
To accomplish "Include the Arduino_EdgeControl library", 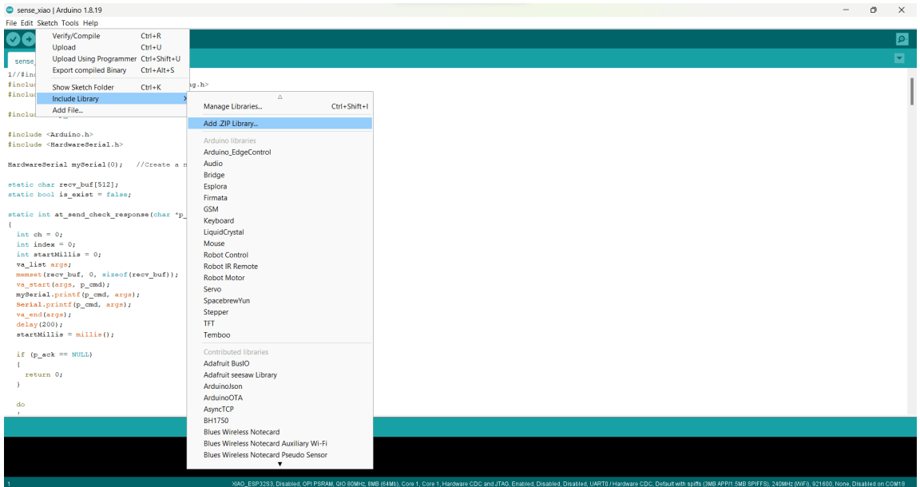I will [280, 152].
